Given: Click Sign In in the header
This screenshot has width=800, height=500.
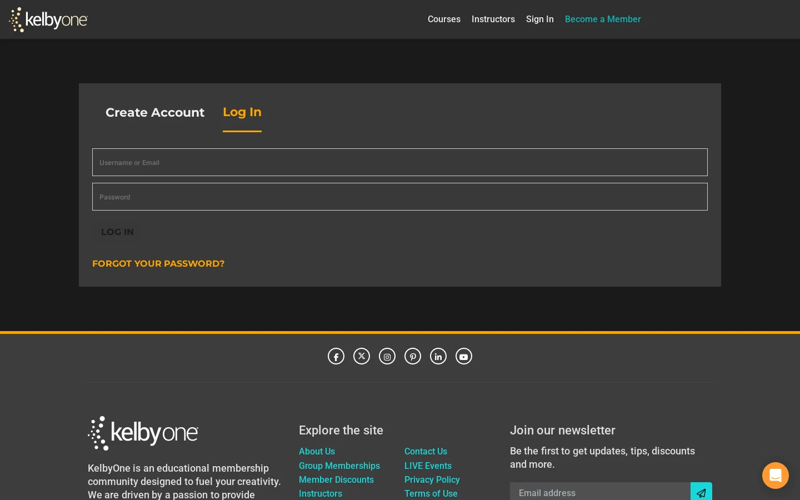Looking at the screenshot, I should [540, 19].
